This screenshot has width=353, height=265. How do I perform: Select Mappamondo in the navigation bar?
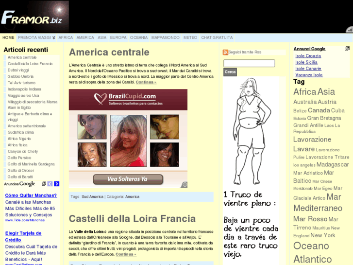(165, 37)
